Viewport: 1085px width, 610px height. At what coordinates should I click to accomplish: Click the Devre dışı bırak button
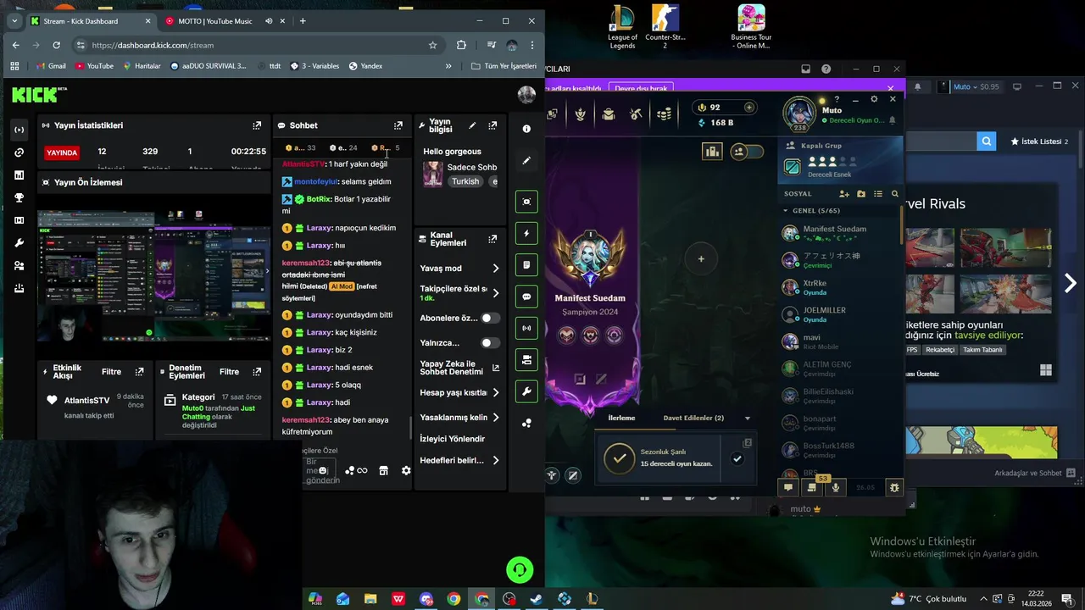tap(641, 88)
